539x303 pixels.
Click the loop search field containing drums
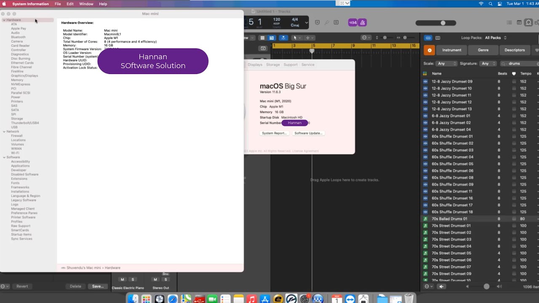coord(520,64)
